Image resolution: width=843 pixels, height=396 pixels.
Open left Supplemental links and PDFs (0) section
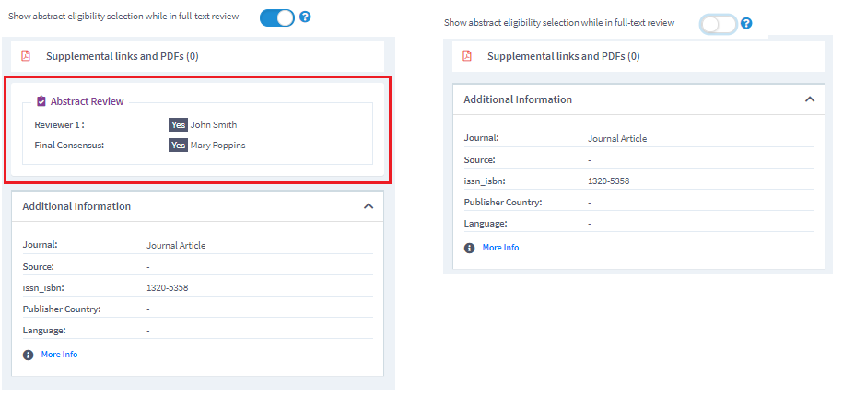coord(198,56)
